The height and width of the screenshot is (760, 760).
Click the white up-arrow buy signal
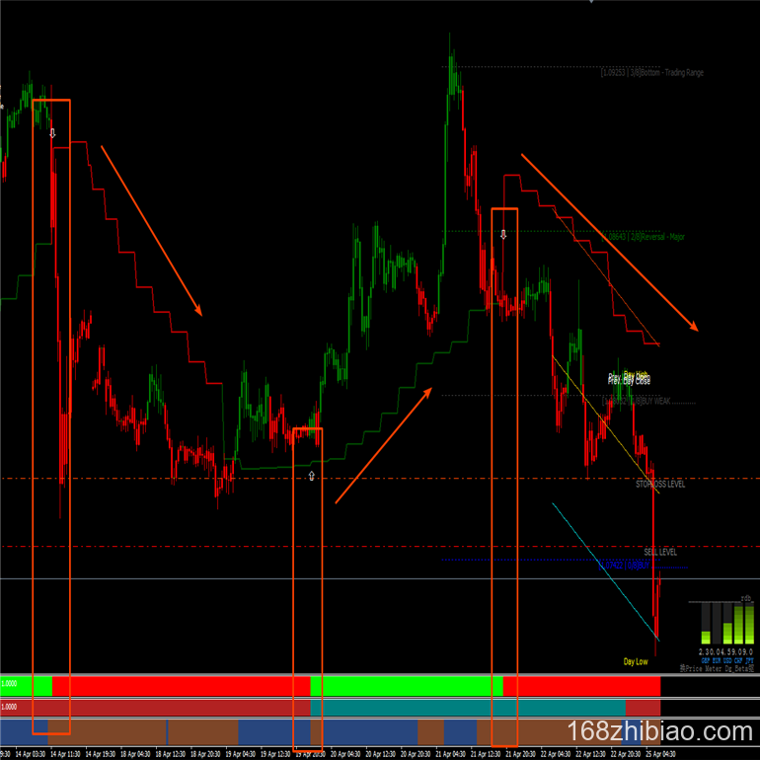pos(311,476)
